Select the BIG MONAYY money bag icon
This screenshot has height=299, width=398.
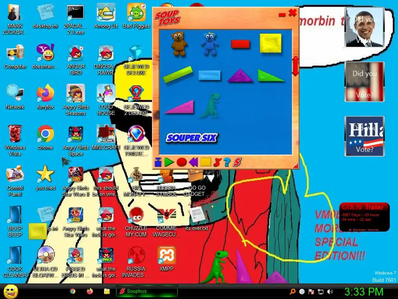coord(136,181)
